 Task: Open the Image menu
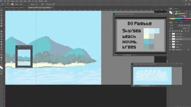pyautogui.click(x=12, y=1)
